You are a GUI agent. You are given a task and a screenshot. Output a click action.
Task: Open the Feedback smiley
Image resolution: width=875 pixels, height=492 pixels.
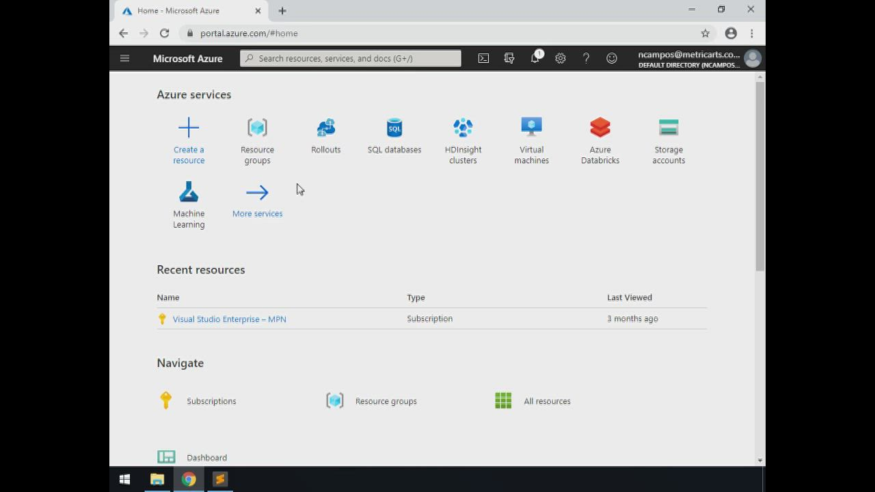612,58
